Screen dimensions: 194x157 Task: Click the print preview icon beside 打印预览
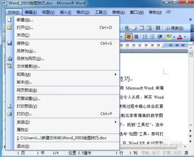point(9,106)
